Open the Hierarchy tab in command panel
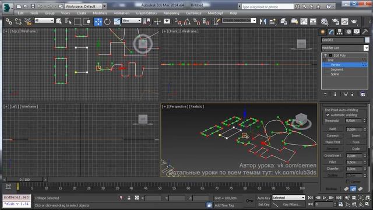The height and width of the screenshot is (210, 373). (340, 32)
